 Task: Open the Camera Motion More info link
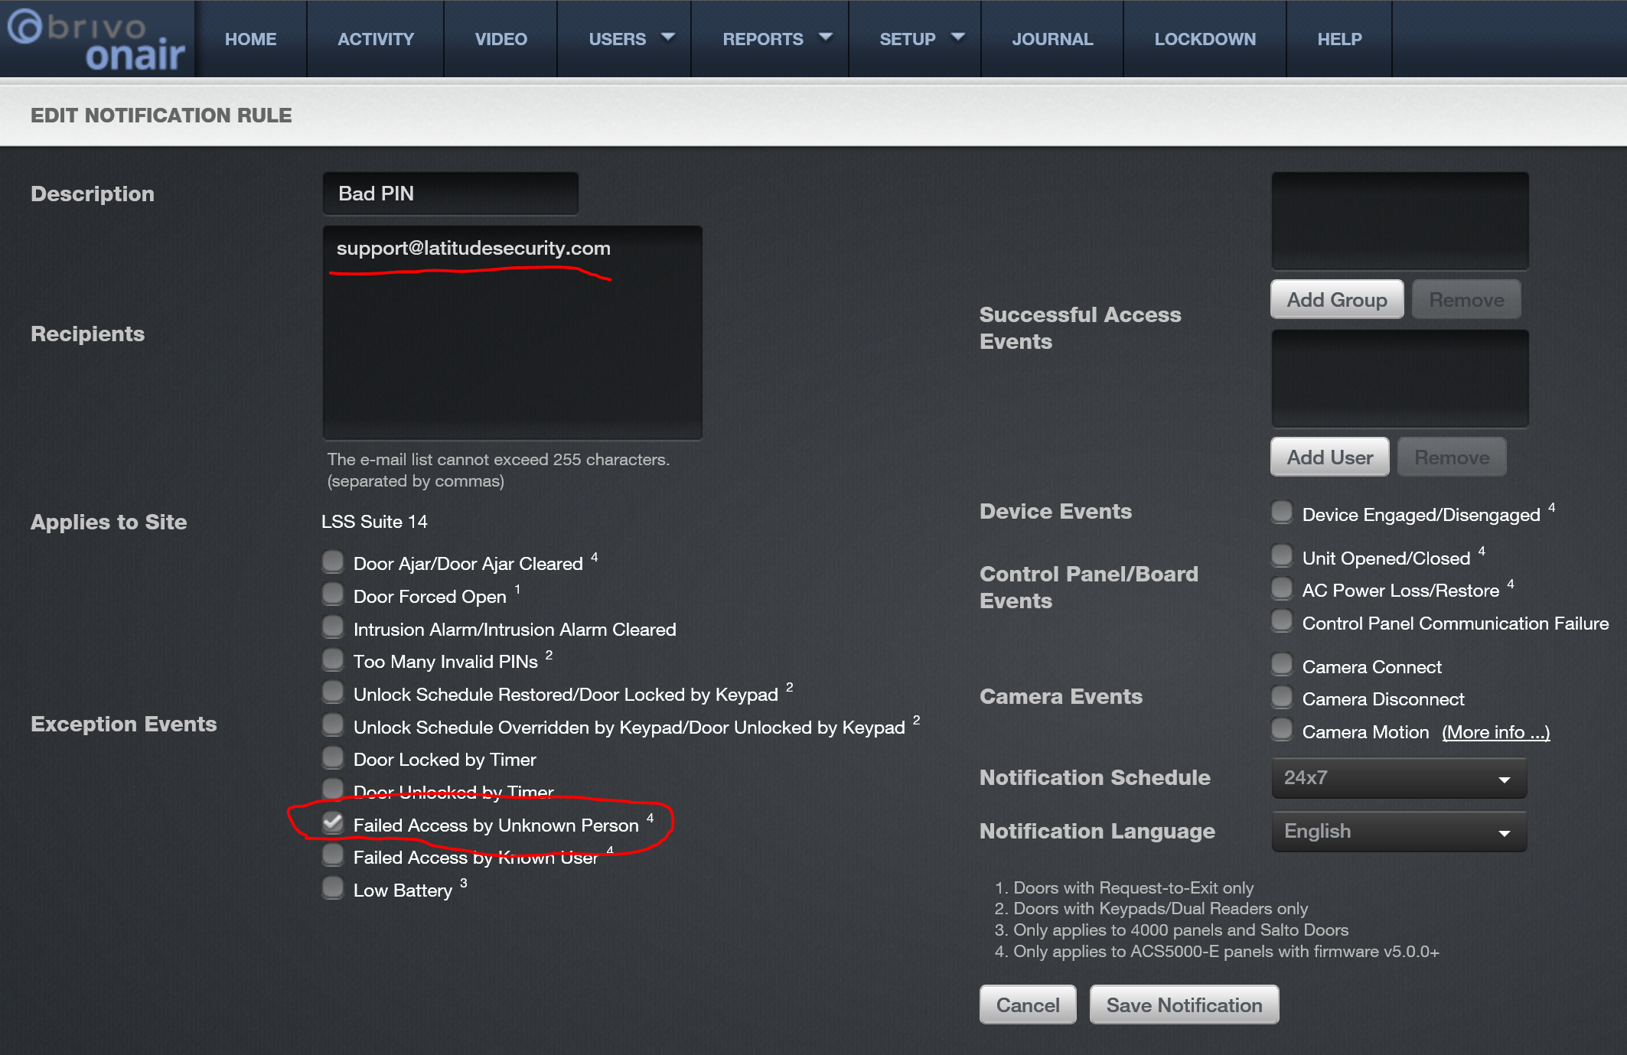pos(1495,733)
